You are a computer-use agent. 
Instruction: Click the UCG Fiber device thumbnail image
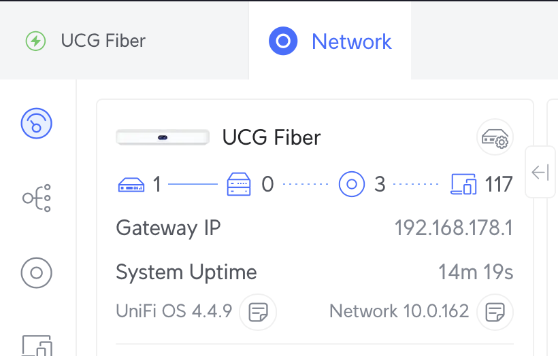(x=163, y=138)
